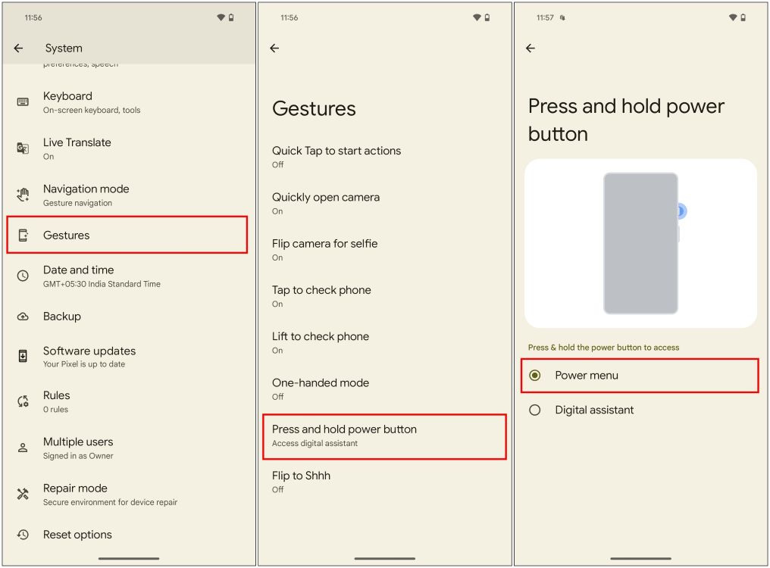Tap the Date and time clock icon
The image size is (770, 568).
coord(23,276)
